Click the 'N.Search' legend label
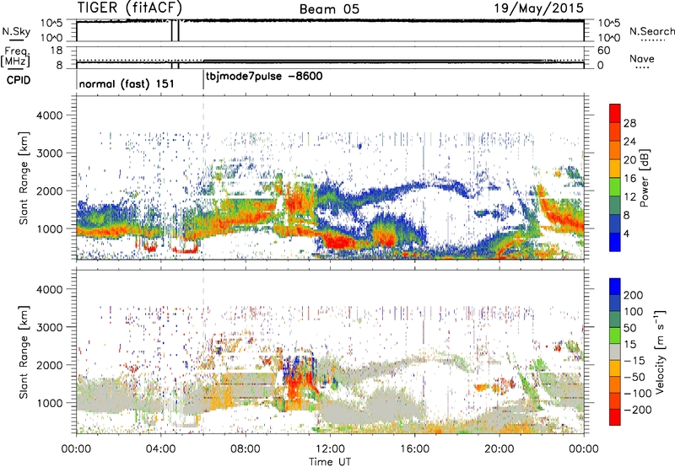 coord(651,31)
